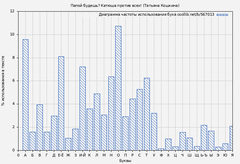
Task: Click the Ь-Ъ bar
Action: coord(204,138)
